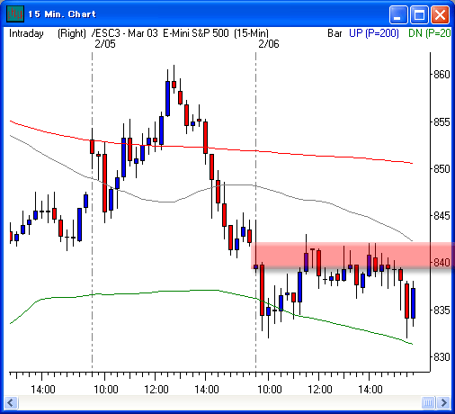Click the 860 price axis label
The image size is (455, 414).
(442, 75)
